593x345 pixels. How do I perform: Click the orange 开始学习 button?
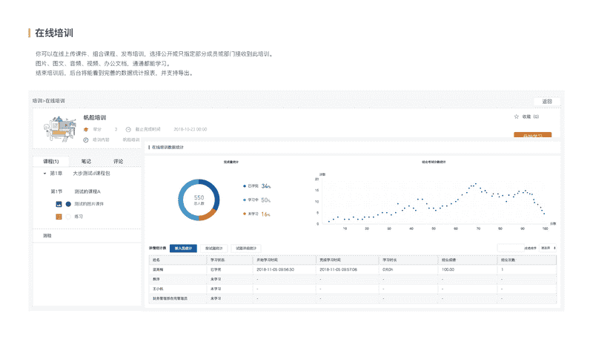click(x=532, y=135)
